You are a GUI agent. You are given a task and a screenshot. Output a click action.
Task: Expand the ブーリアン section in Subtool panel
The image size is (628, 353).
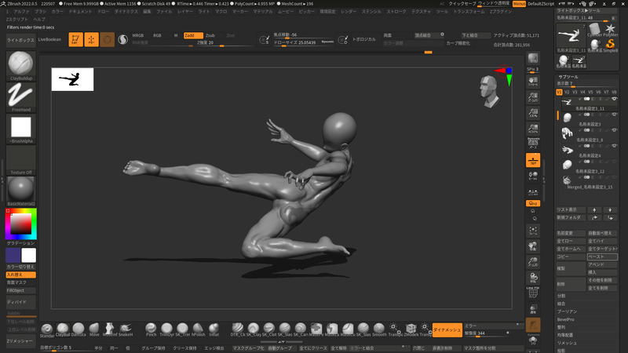[567, 311]
